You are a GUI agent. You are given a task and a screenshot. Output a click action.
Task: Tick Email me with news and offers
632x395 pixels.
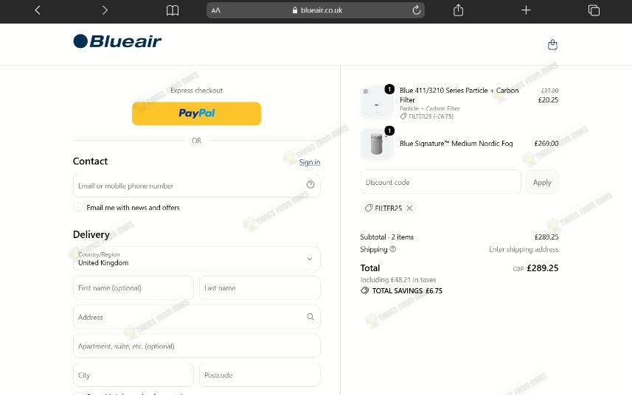point(77,207)
